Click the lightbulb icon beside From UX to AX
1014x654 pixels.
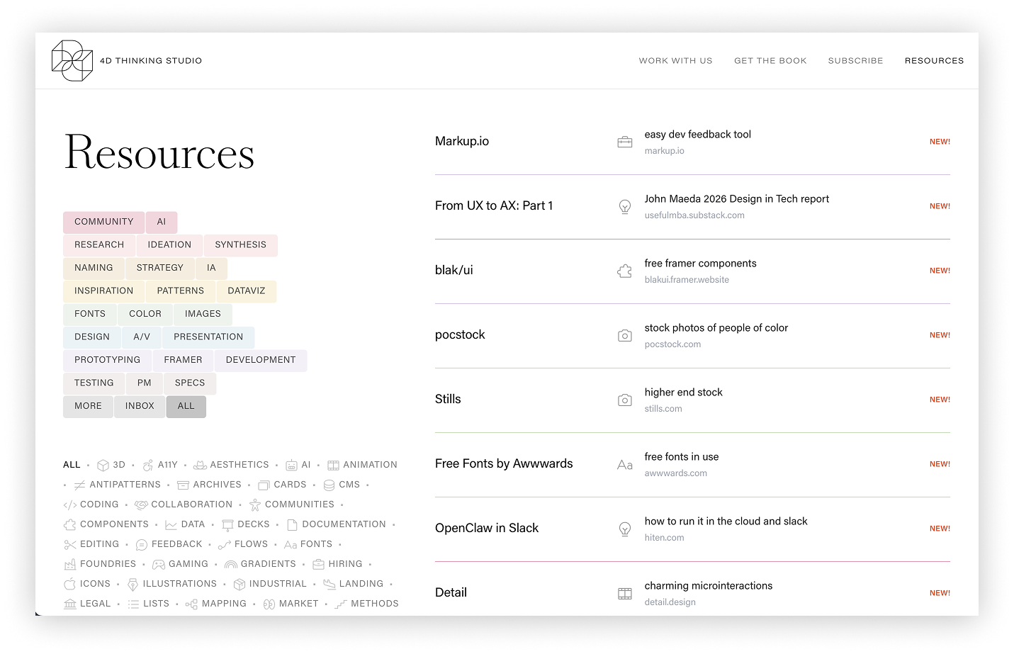[x=624, y=207]
